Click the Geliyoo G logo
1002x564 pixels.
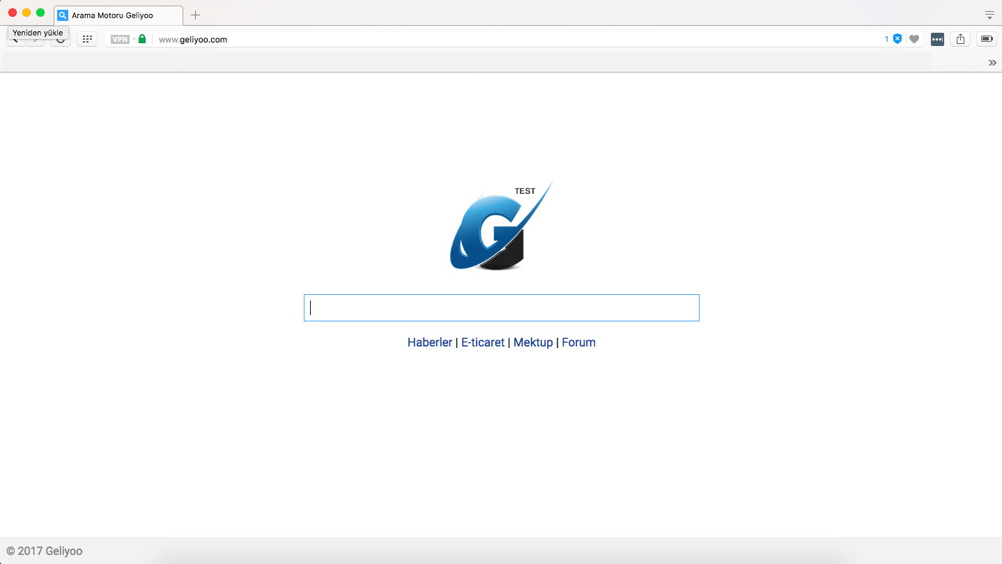(x=501, y=226)
